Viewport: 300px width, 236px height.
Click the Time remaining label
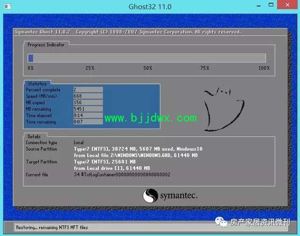tap(41, 122)
